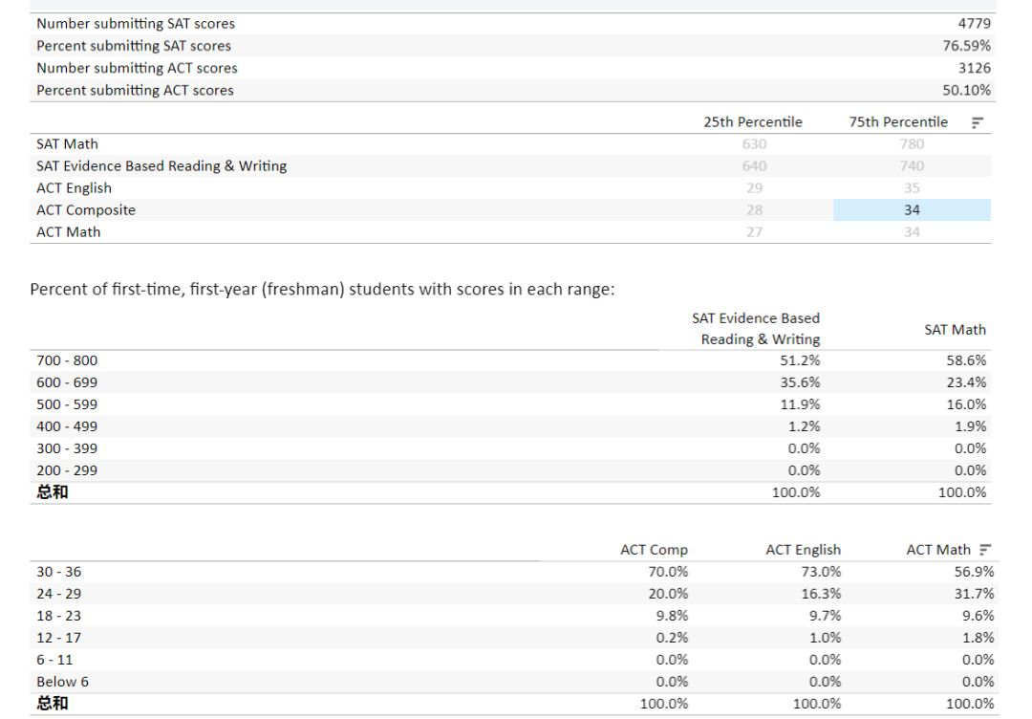
Task: Click the 76.59% SAT submission percentage
Action: (x=966, y=46)
